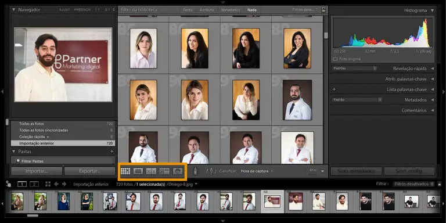Screen dimensions: 446x223
Task: Toggle filter switch beside Filtros desativados
Action: coord(440,184)
